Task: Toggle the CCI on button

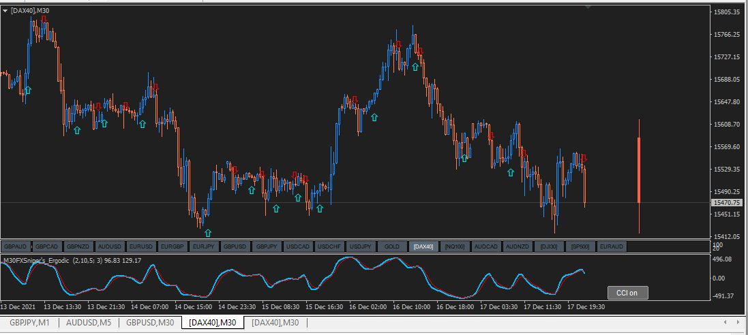Action: click(x=627, y=293)
